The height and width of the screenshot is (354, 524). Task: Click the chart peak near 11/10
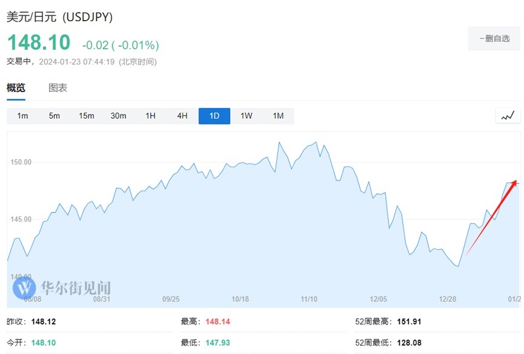(316, 142)
